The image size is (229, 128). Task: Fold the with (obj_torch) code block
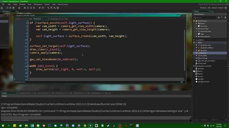29,66
